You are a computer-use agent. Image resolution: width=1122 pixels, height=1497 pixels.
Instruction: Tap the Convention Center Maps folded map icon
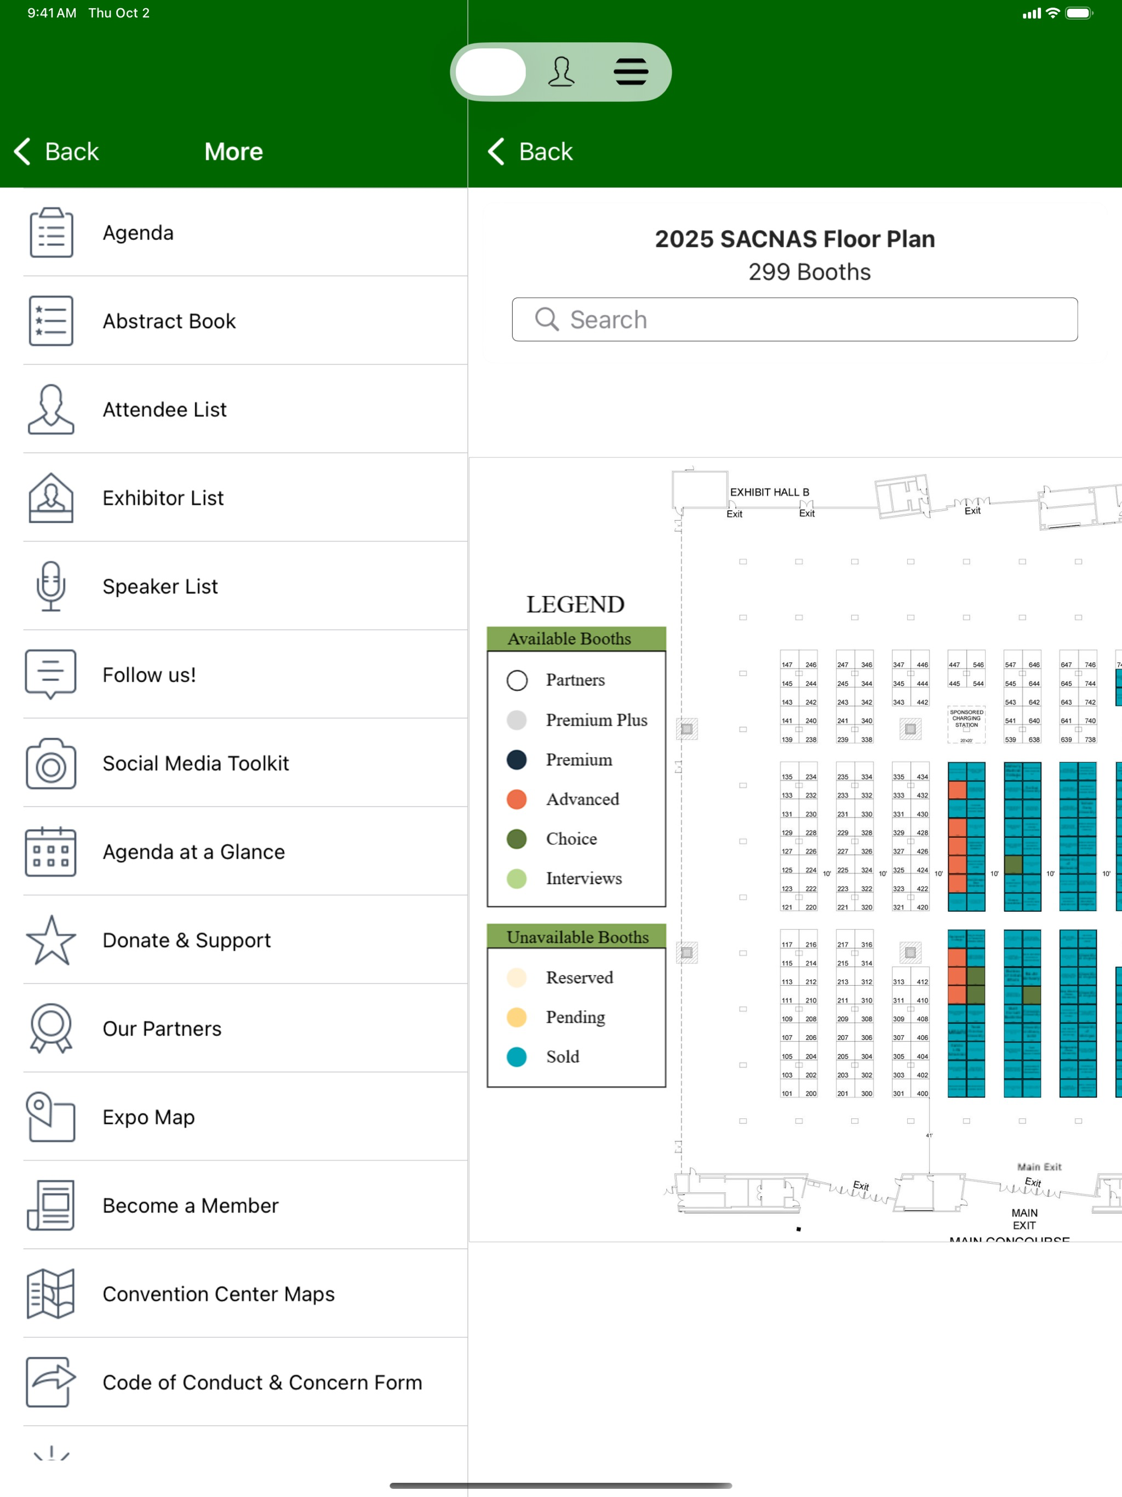click(x=51, y=1294)
